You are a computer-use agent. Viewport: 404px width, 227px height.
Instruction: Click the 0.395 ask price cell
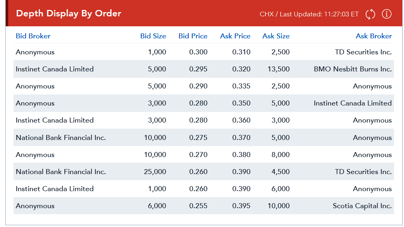tap(241, 206)
